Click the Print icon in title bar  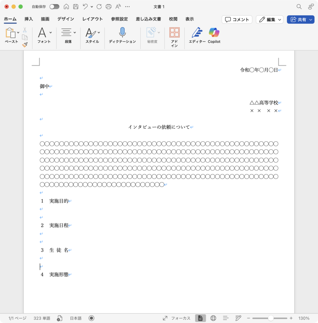(108, 7)
